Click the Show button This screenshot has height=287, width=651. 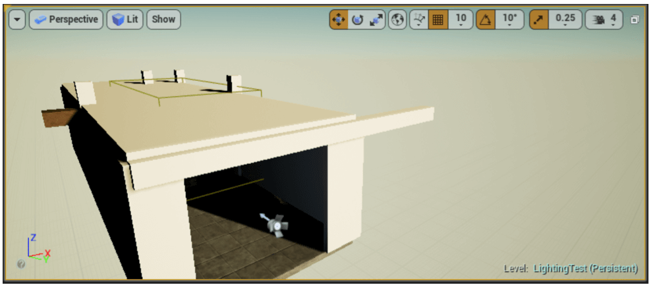click(163, 20)
